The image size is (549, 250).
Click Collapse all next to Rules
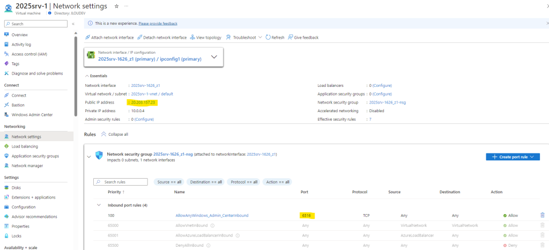pyautogui.click(x=115, y=134)
